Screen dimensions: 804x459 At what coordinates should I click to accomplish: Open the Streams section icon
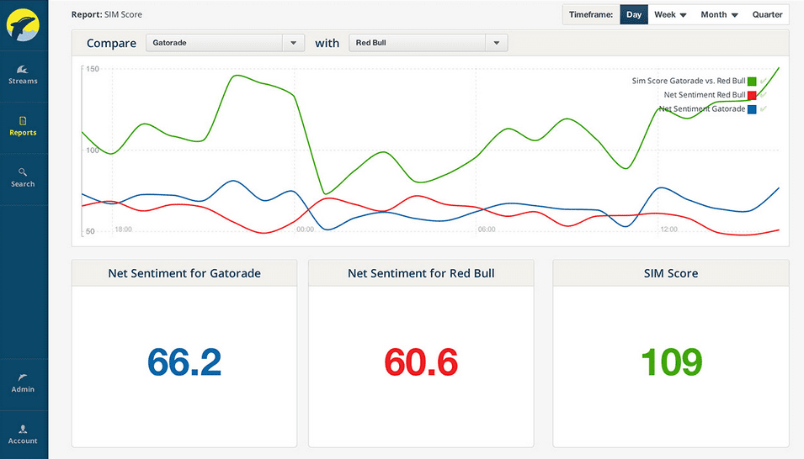23,70
